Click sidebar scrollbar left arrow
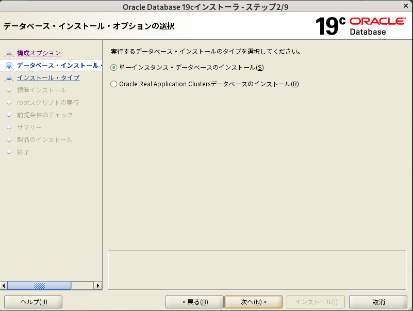The width and height of the screenshot is (413, 311). (x=4, y=285)
